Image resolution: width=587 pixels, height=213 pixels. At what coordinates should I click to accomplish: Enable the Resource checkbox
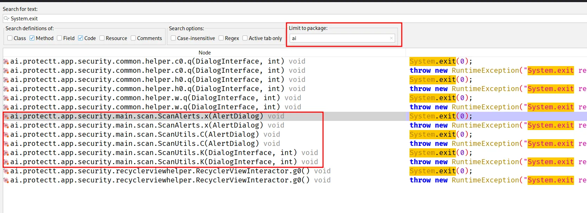pos(102,38)
